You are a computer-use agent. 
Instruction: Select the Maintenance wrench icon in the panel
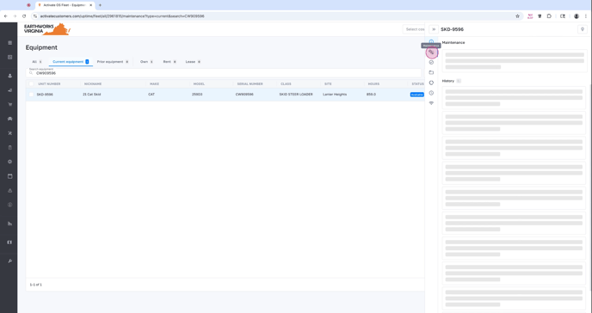[432, 52]
